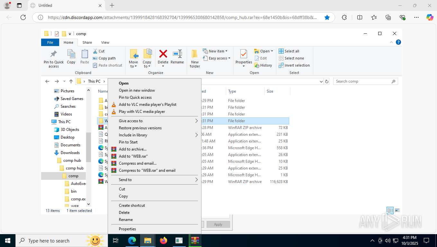This screenshot has height=247, width=437.
Task: Click the Up directory arrow
Action: point(71,81)
